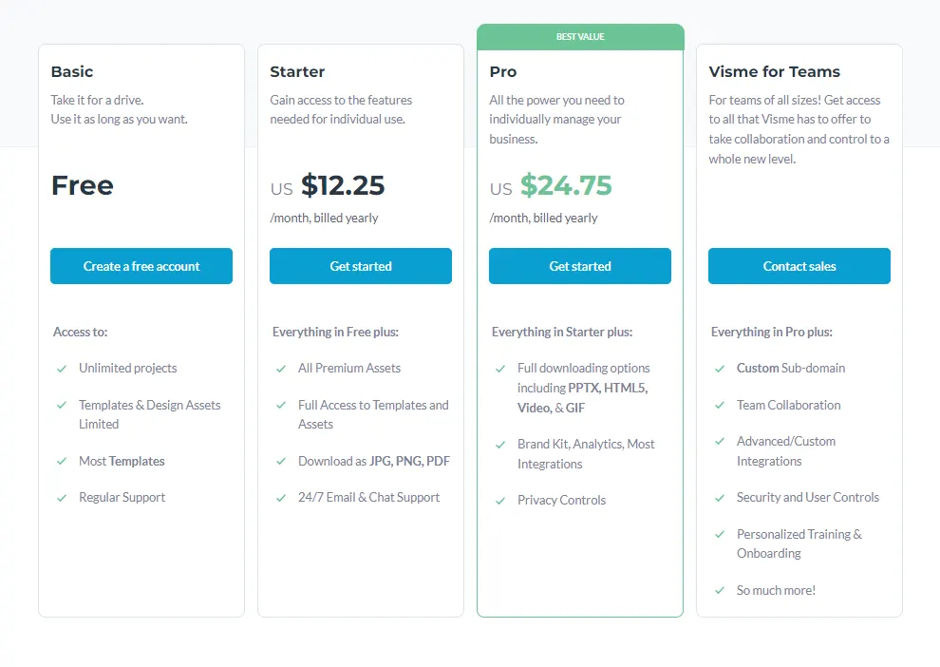Select the checkmark next to Most Templates

[x=61, y=461]
